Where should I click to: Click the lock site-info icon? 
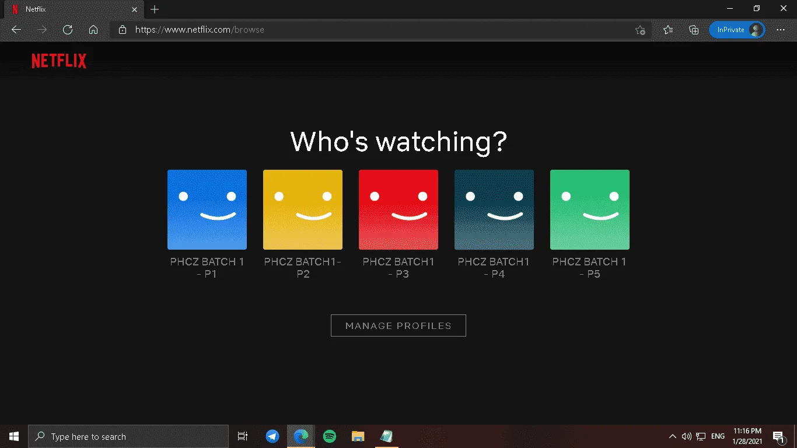[x=123, y=30]
